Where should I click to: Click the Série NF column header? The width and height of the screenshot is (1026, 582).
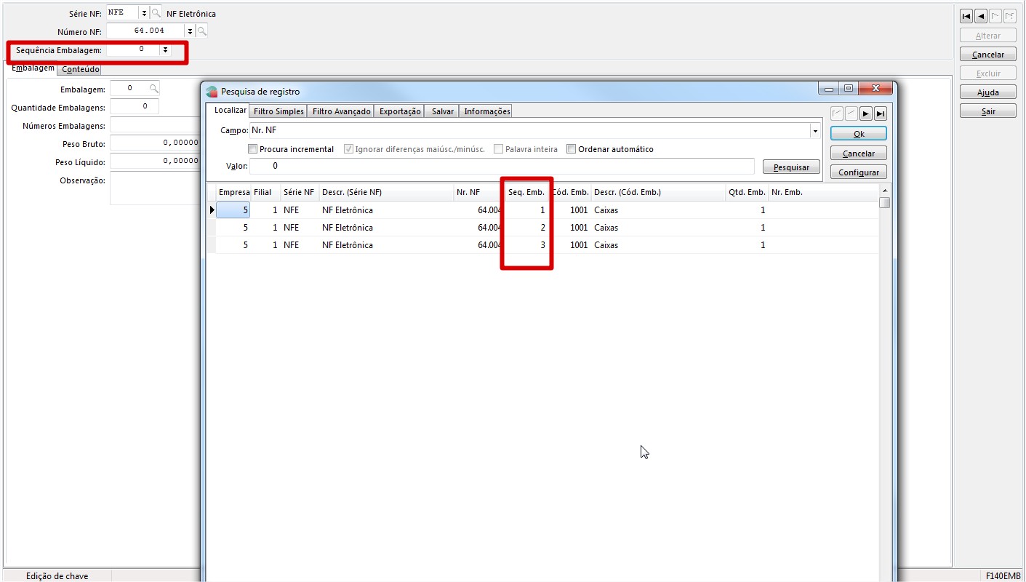300,192
